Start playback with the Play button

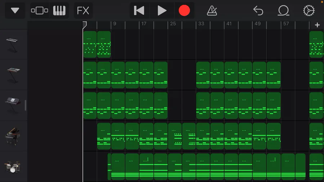pos(162,10)
